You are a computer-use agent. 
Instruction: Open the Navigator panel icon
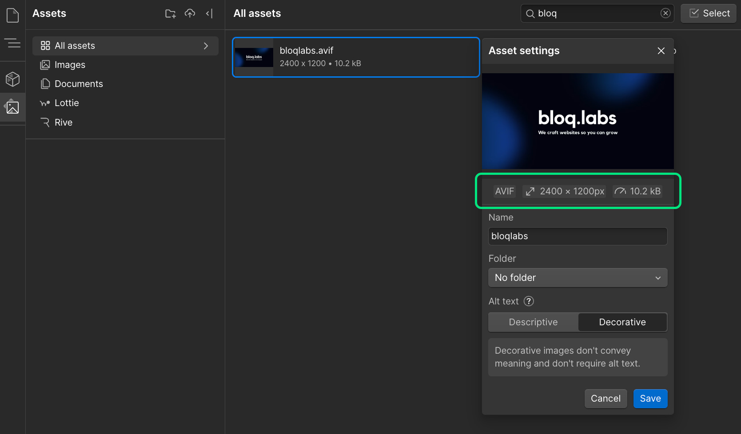coord(12,43)
